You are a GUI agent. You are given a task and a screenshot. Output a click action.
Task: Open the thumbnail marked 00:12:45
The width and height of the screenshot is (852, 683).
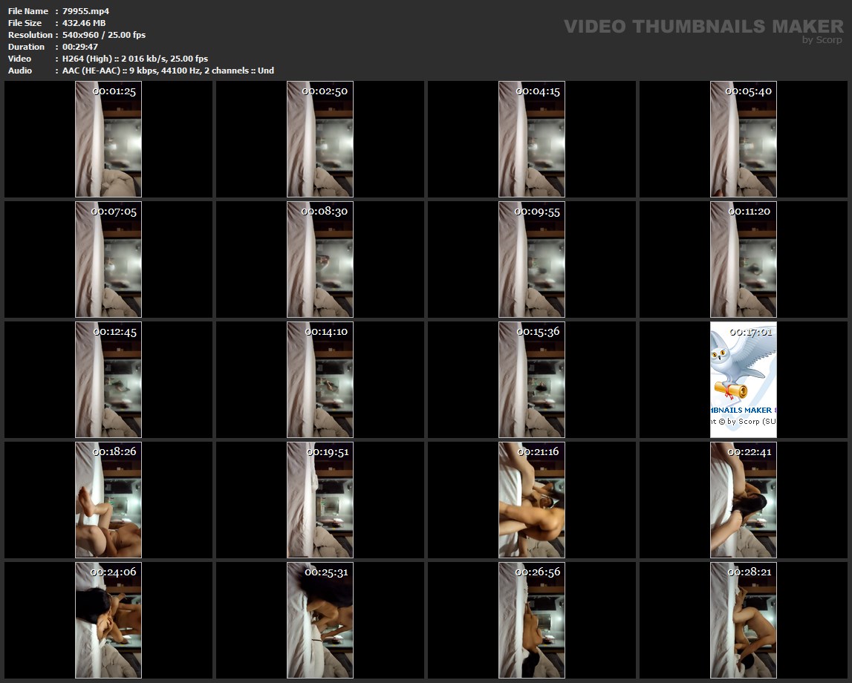coord(108,379)
